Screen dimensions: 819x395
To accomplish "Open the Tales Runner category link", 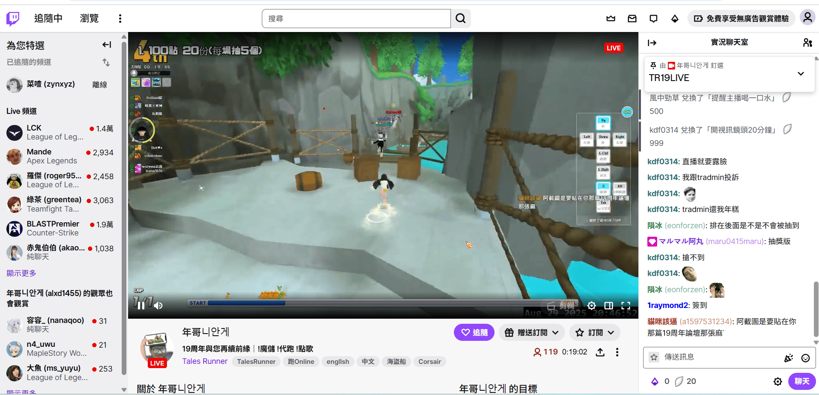I will [205, 361].
